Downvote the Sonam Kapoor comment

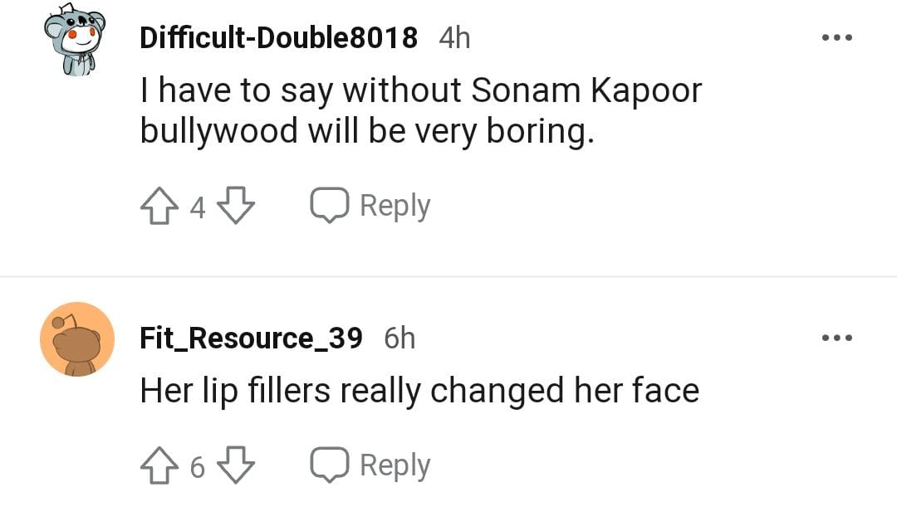point(238,206)
